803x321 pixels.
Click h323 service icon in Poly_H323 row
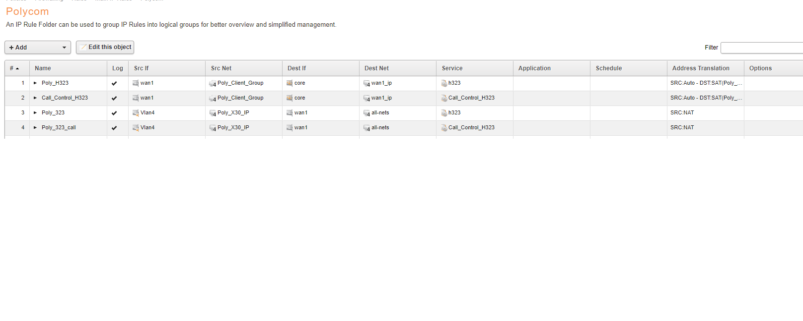[444, 83]
